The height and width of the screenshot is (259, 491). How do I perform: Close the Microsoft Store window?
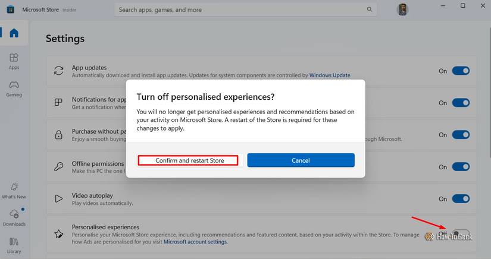coord(483,6)
